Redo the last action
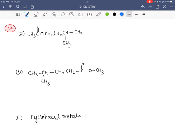Image resolution: width=175 pixels, height=131 pixels. [x=150, y=7]
